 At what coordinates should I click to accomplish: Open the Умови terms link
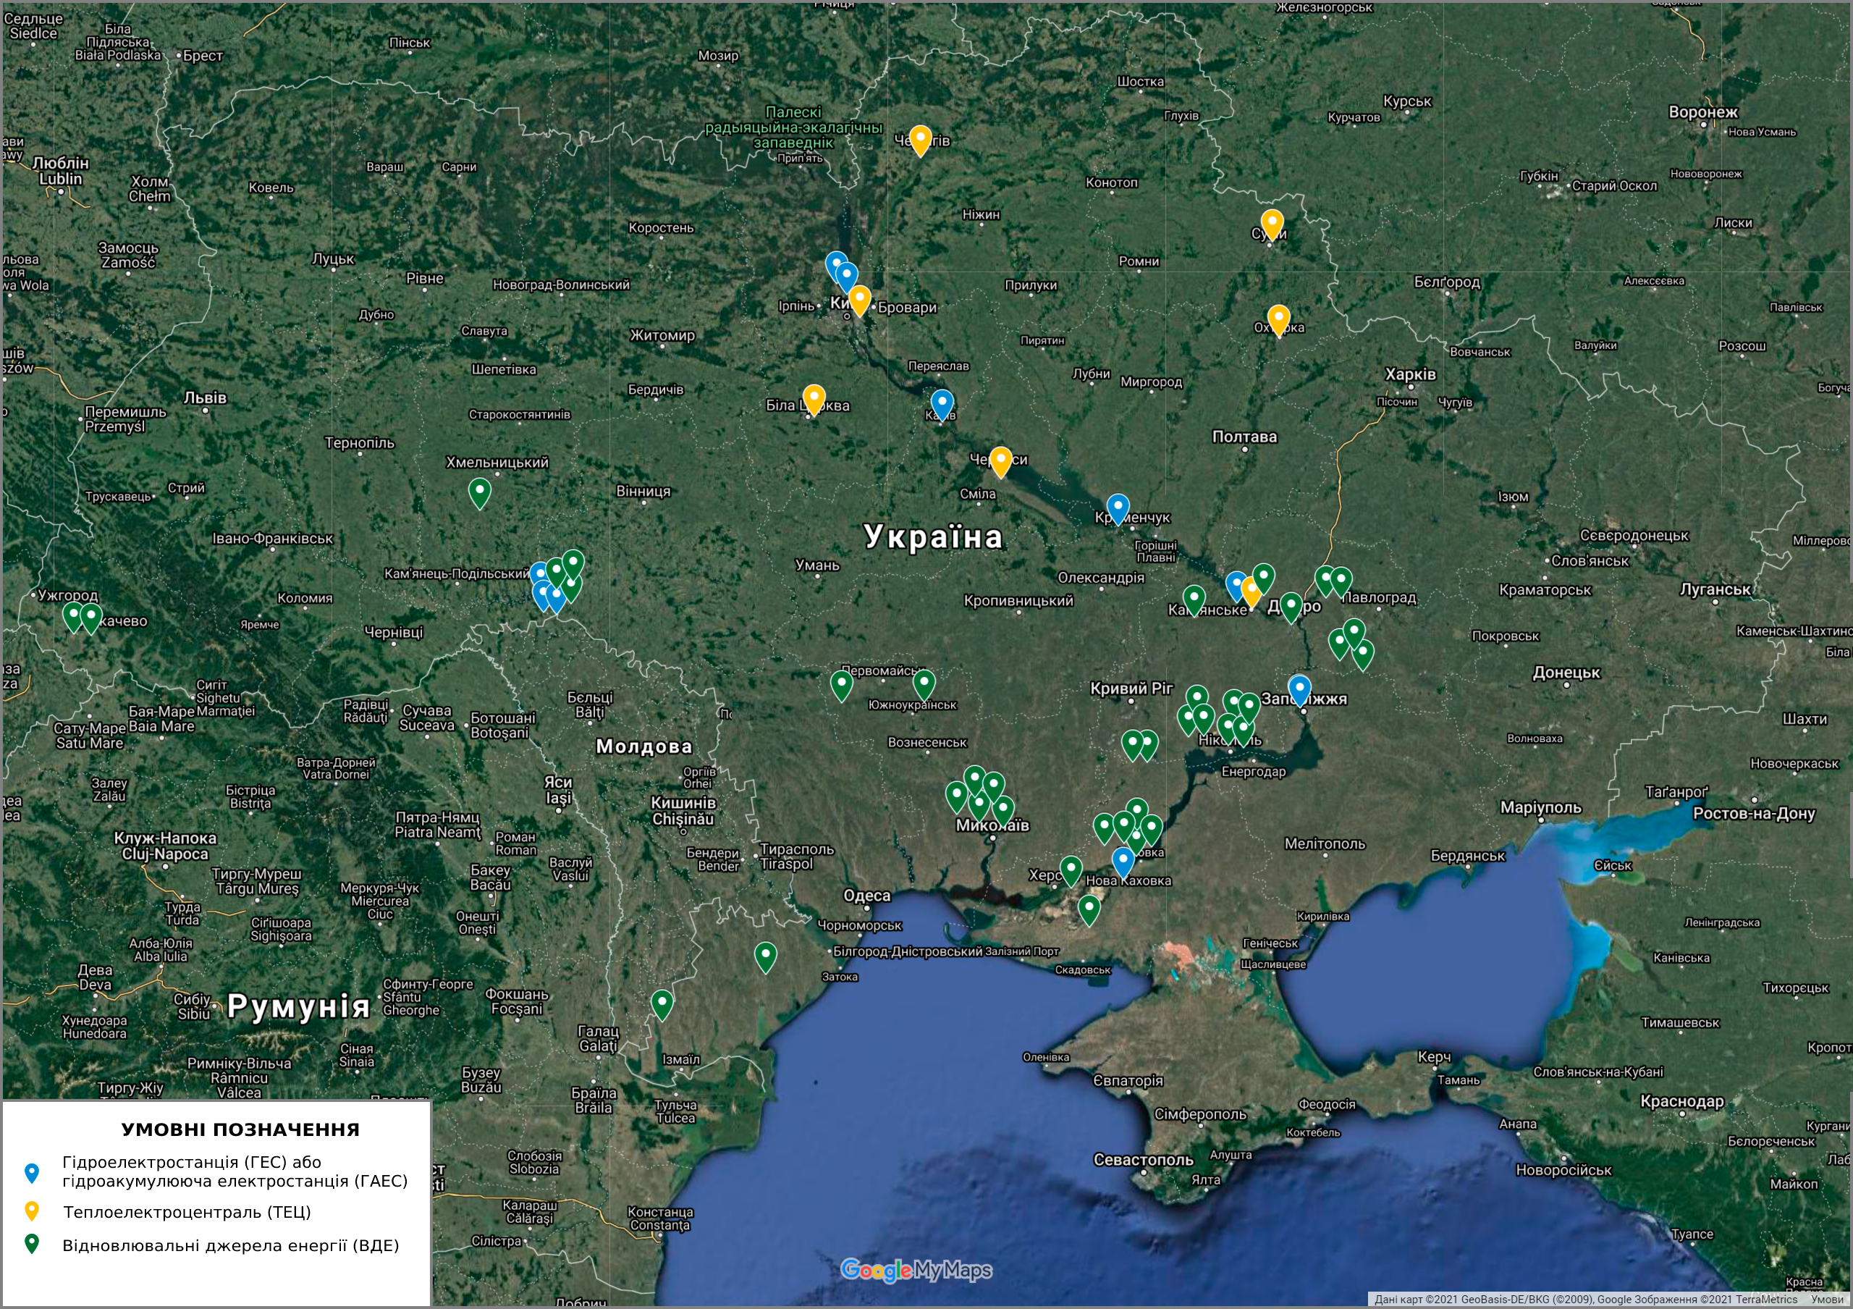tap(1827, 1300)
